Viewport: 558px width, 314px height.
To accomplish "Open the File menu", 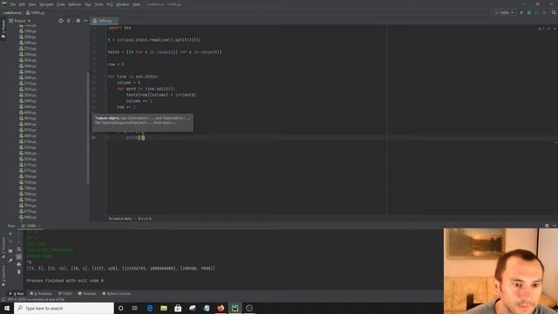I will coord(13,4).
